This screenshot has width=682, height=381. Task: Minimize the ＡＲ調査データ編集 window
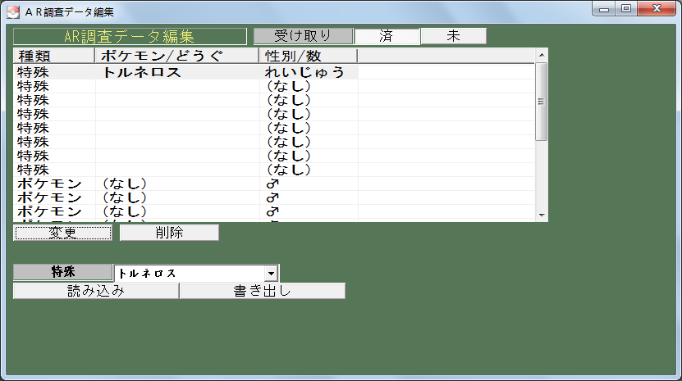click(604, 9)
